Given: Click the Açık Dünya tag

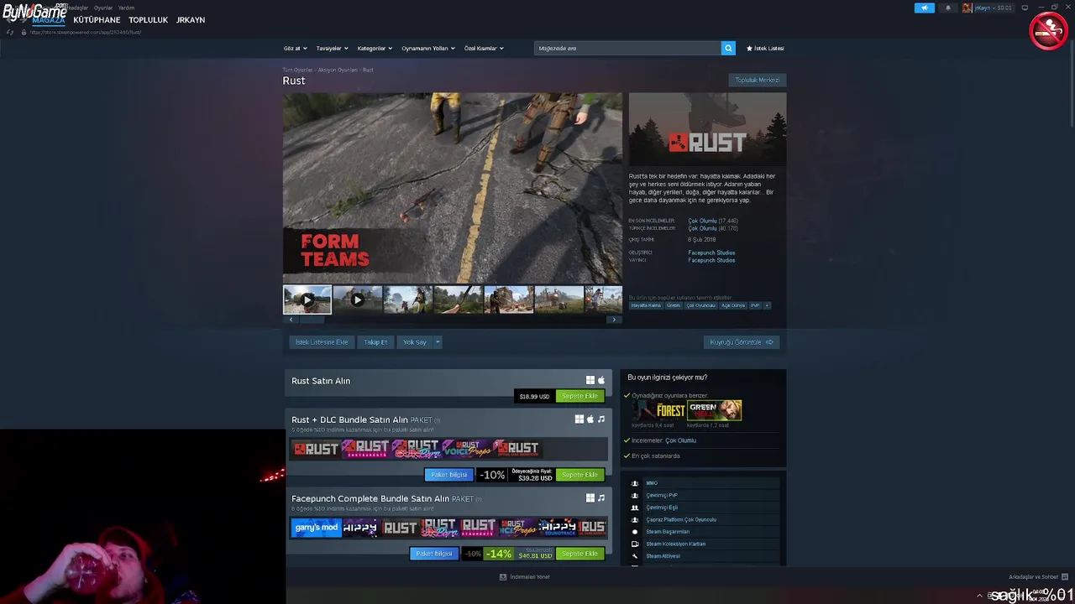Looking at the screenshot, I should (x=733, y=305).
